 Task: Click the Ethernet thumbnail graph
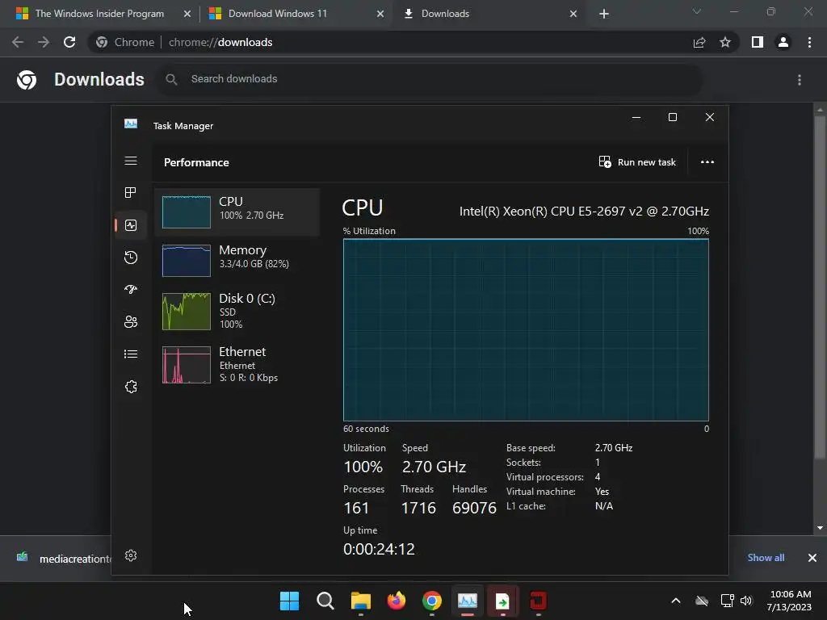click(187, 365)
